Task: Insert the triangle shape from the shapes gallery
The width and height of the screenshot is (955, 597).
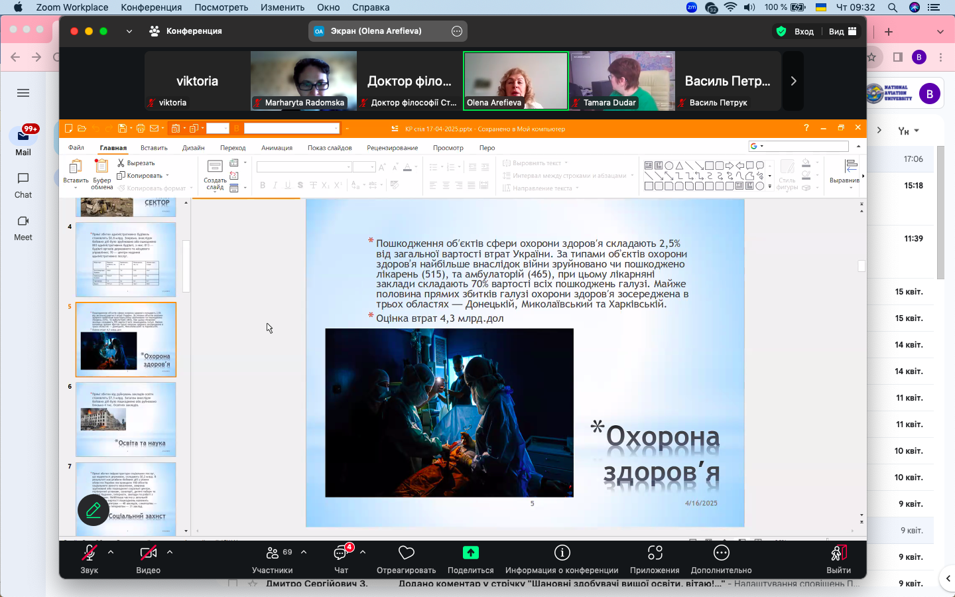Action: 679,166
